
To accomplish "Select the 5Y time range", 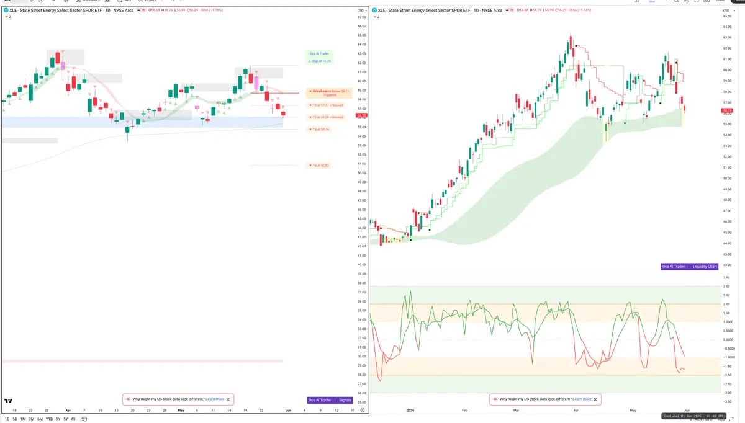I will 66,419.
